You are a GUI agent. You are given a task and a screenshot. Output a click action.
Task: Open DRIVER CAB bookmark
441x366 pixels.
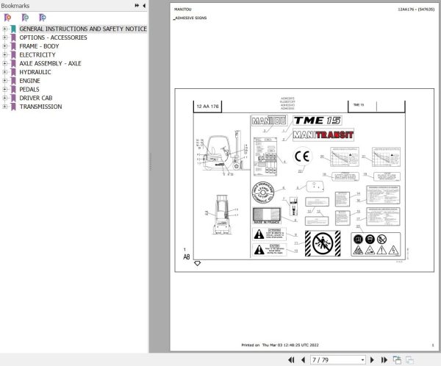(x=36, y=98)
